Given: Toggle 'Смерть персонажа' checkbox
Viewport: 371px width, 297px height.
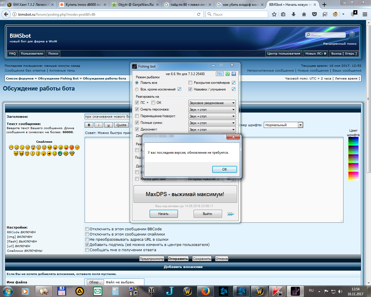Looking at the screenshot, I should tap(137, 109).
